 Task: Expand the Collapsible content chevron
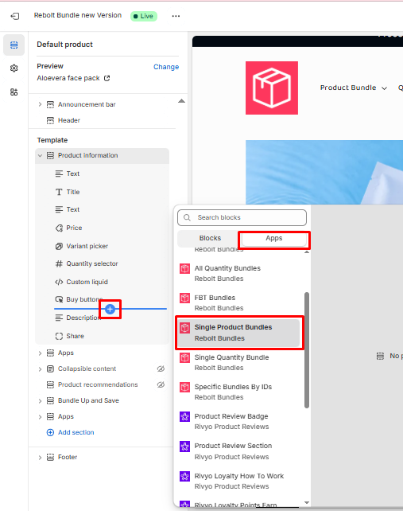(x=40, y=369)
